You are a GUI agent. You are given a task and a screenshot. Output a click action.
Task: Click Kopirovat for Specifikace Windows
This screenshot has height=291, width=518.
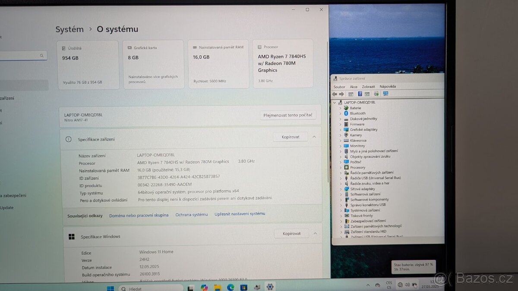click(291, 233)
